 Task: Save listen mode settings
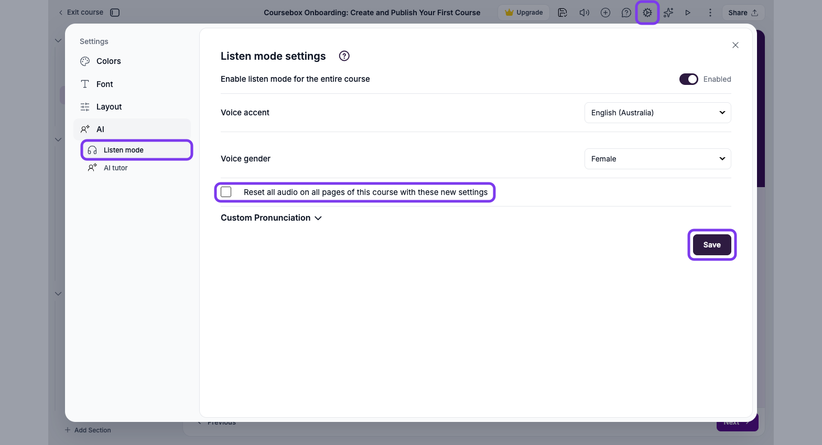click(712, 245)
